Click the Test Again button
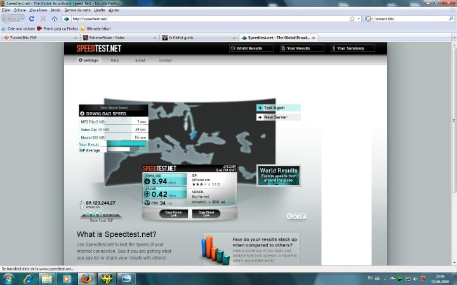This screenshot has height=285, width=457. [x=278, y=108]
